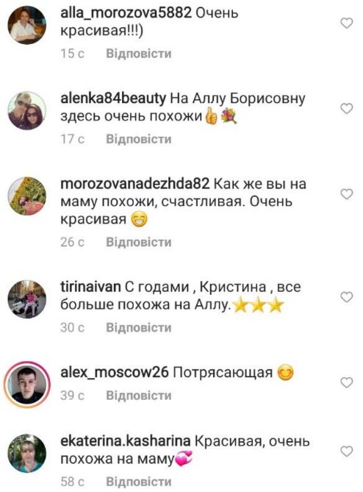The width and height of the screenshot is (363, 492).
Task: Open the username link ekaterina.kasharina
Action: (126, 441)
